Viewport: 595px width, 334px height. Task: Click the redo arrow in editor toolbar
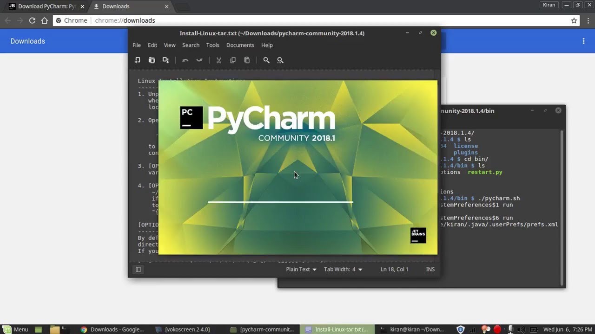click(199, 60)
